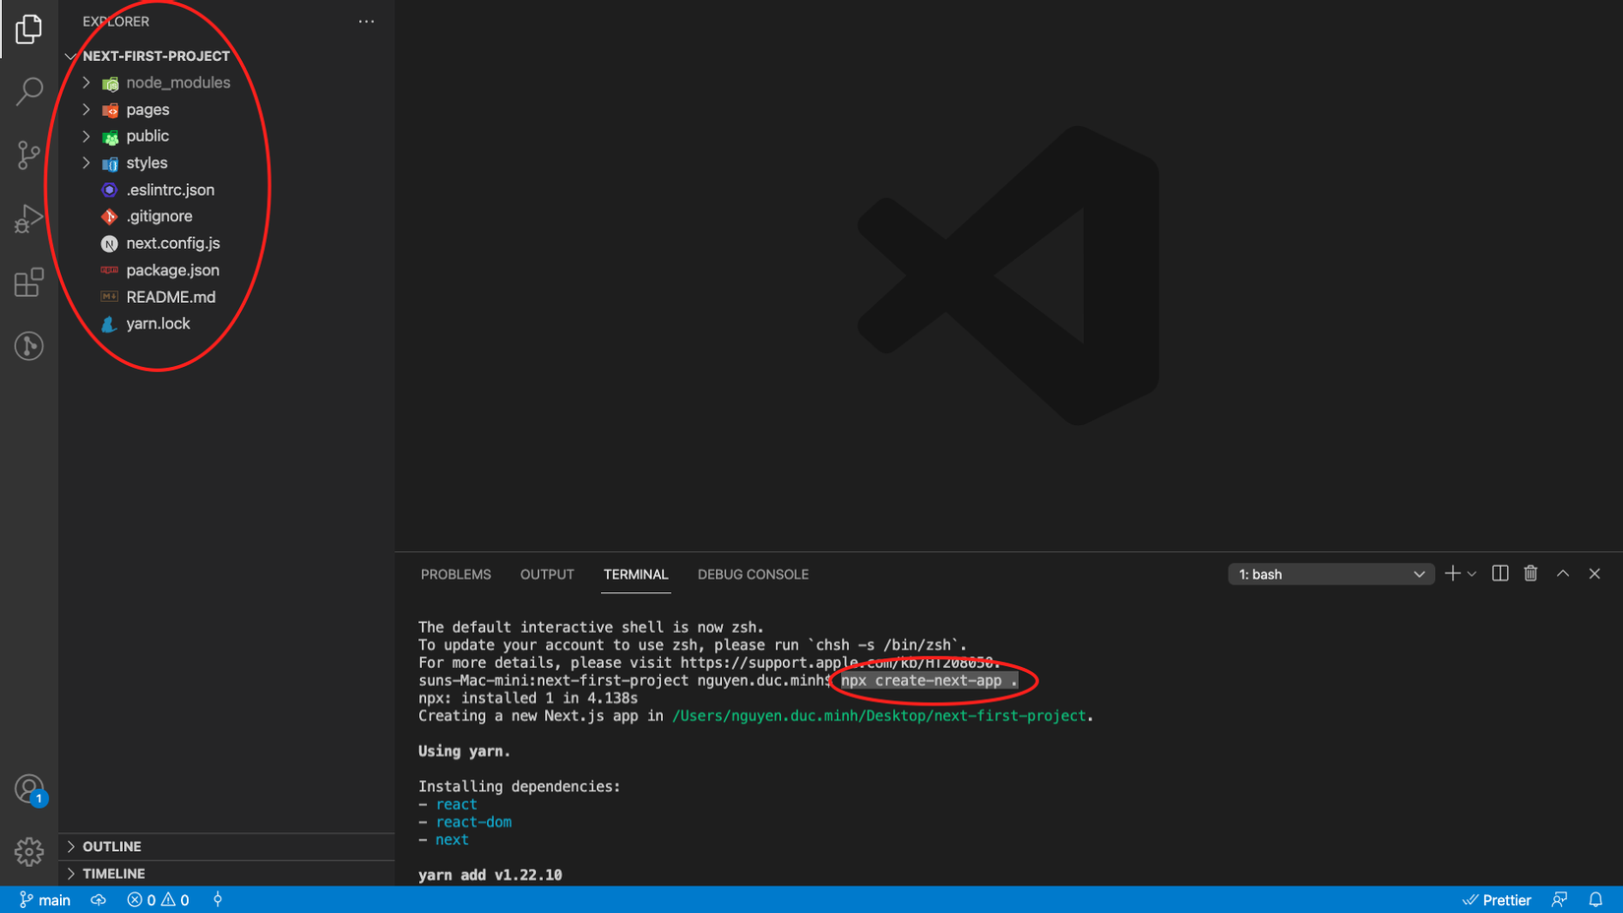Viewport: 1623px width, 913px height.
Task: Click the 'yarn add v1.22.10' terminal line
Action: pyautogui.click(x=490, y=876)
